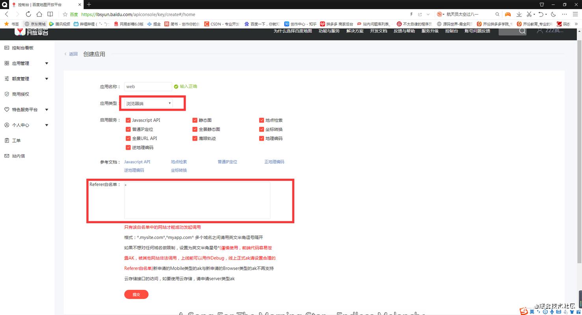Click the share icon in address bar
The width and height of the screenshot is (582, 315).
click(x=420, y=14)
